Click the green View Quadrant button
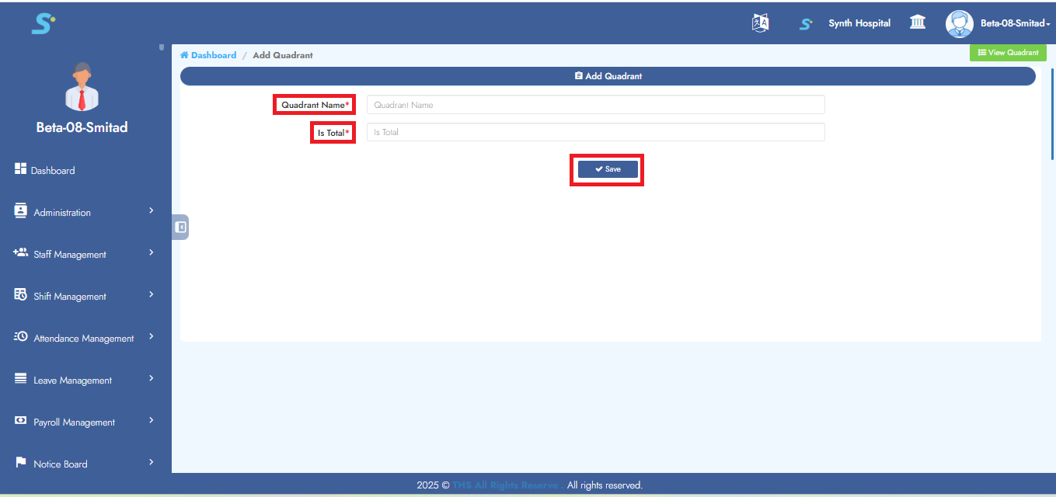 tap(1008, 53)
